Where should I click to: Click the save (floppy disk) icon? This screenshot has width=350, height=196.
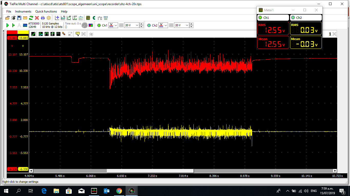tap(19, 18)
